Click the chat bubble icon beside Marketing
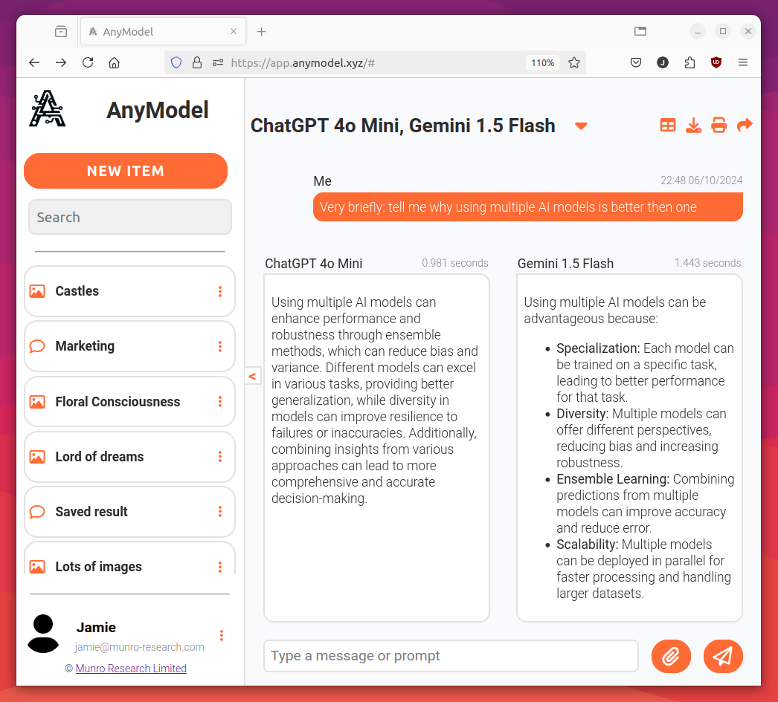Screen dimensions: 778x702 click(x=37, y=345)
